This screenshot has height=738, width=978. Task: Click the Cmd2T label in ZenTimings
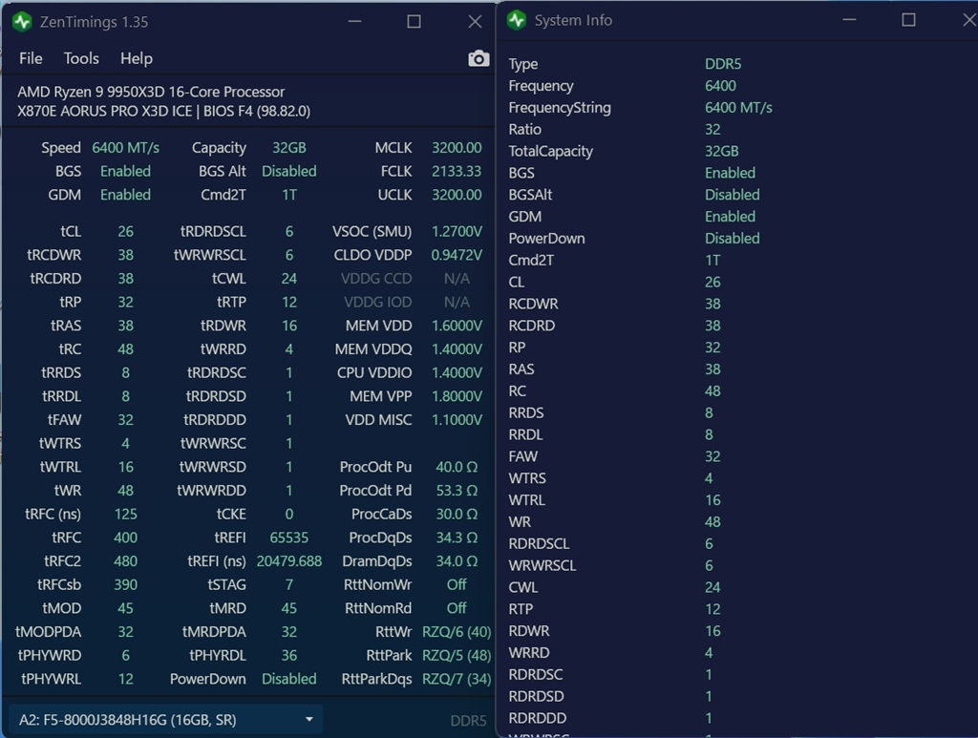(223, 195)
